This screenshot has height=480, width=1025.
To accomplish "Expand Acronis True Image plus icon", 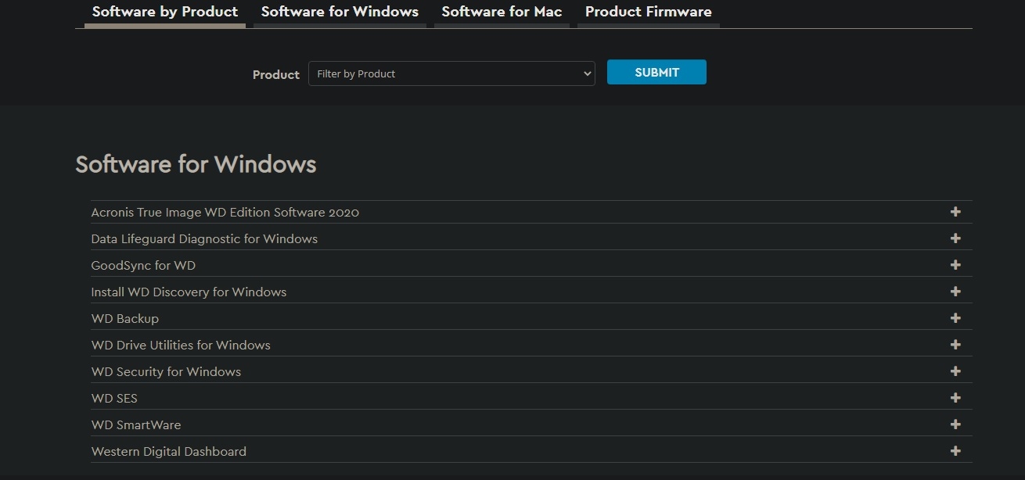I will [x=955, y=212].
